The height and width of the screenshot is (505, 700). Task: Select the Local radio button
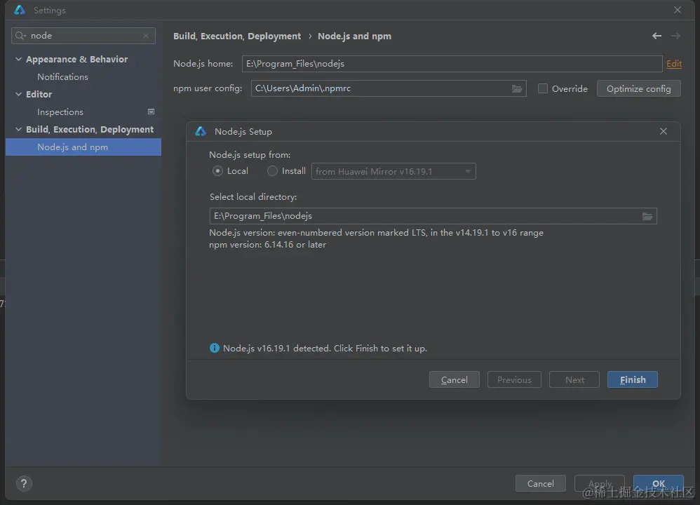point(217,171)
